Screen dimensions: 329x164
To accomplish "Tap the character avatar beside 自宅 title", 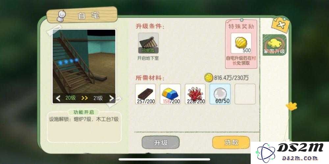I will 60,16.
